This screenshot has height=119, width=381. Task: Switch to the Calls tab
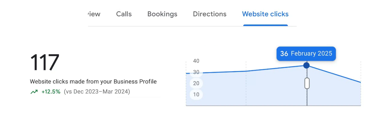(124, 14)
